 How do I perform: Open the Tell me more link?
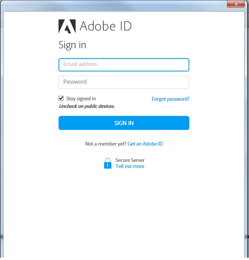pyautogui.click(x=130, y=166)
